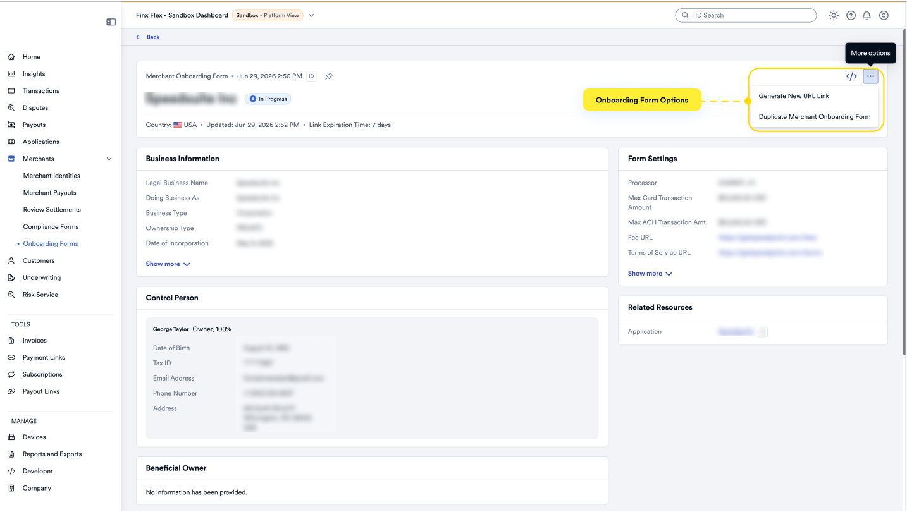Click the Invoices document icon
This screenshot has height=512, width=907.
click(x=11, y=341)
